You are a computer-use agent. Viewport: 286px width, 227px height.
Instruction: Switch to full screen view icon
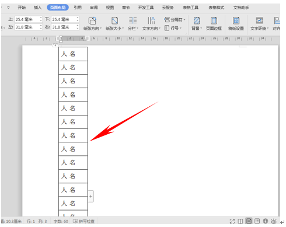point(232,221)
